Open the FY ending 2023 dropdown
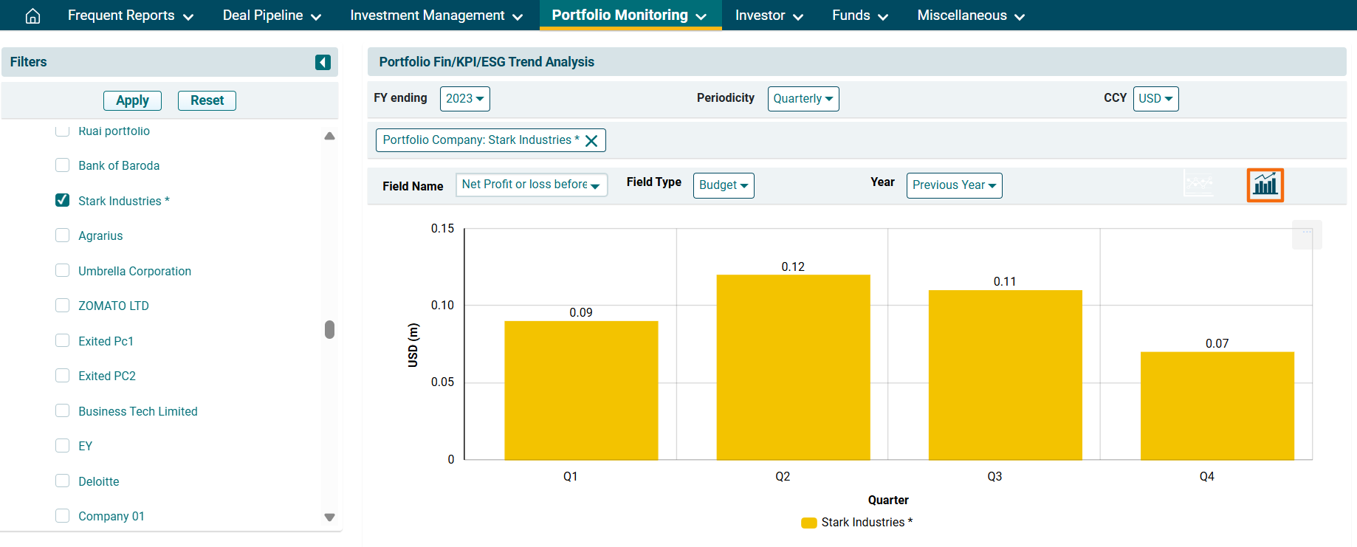The image size is (1357, 547). coord(464,99)
